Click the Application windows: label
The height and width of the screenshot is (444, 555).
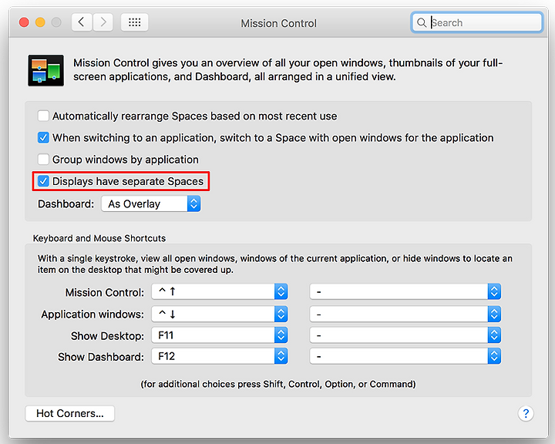click(x=92, y=314)
